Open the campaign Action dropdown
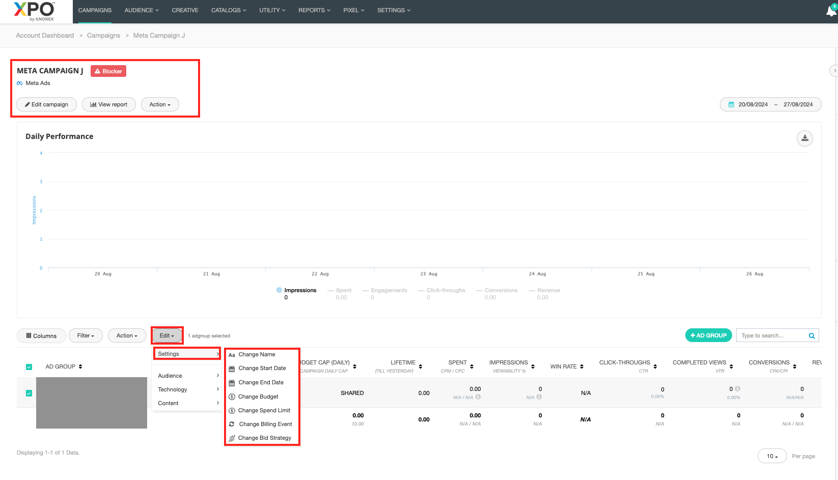 (x=160, y=104)
